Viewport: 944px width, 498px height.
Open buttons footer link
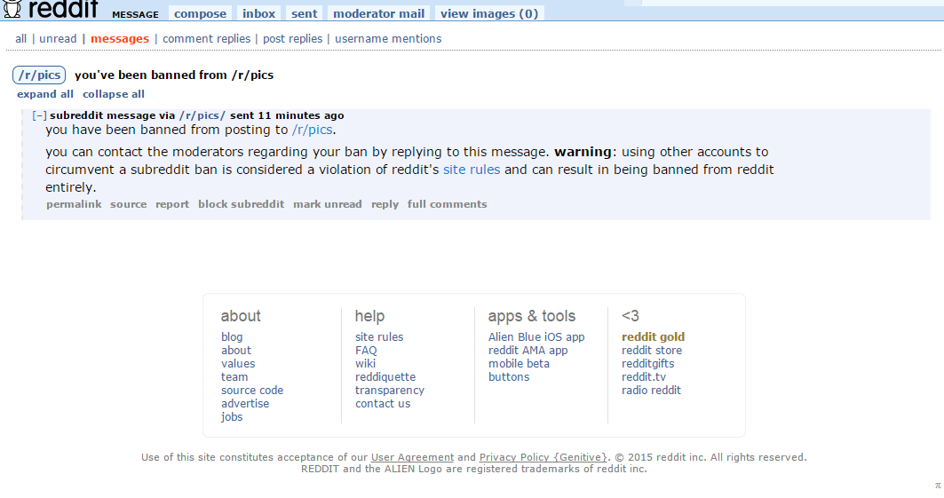509,376
